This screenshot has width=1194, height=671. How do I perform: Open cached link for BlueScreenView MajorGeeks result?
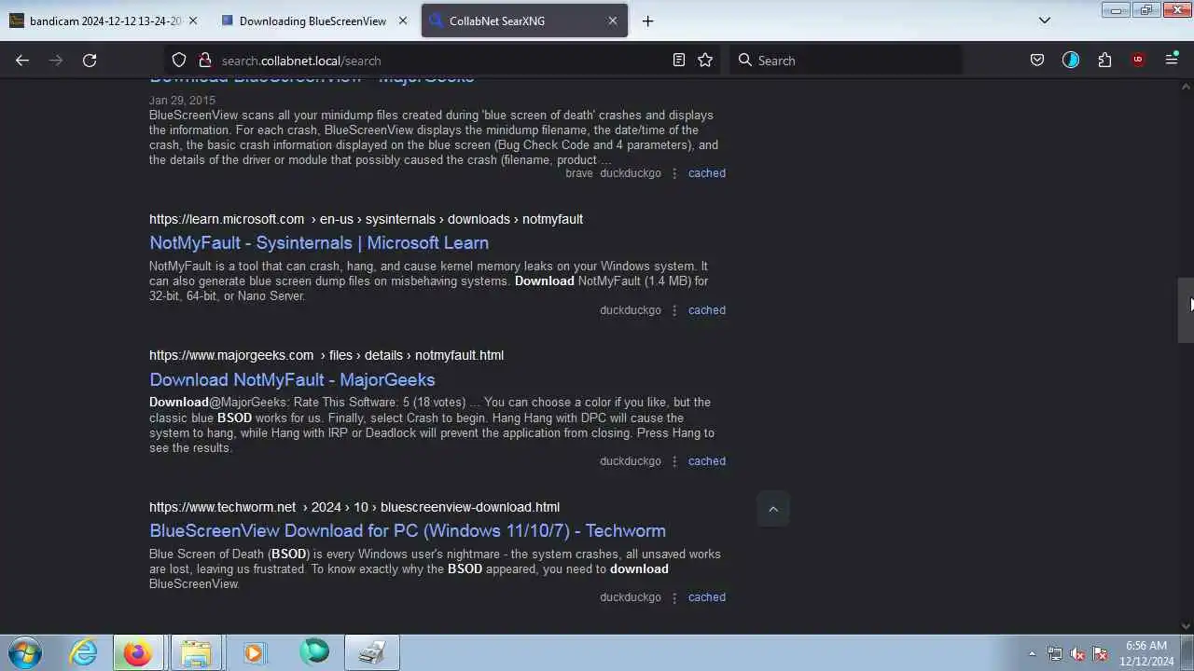click(x=707, y=173)
